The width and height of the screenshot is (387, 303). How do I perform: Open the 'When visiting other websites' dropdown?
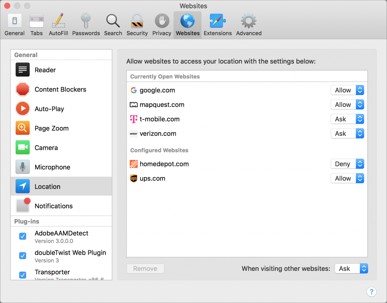(x=351, y=269)
